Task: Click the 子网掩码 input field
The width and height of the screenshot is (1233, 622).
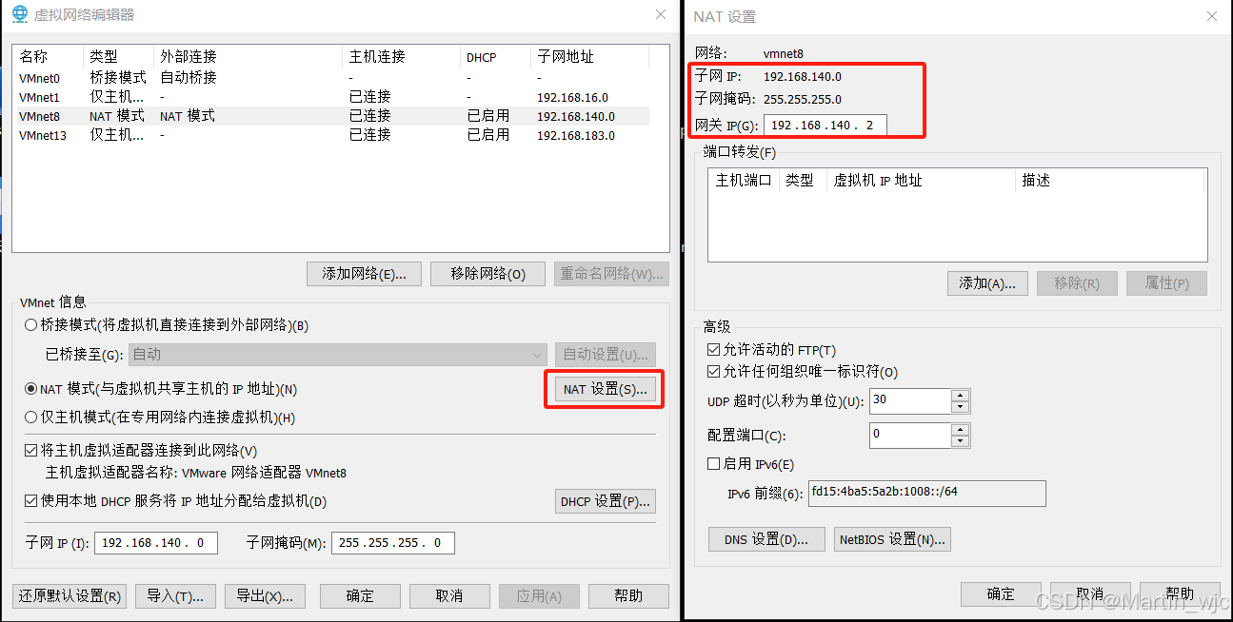Action: (x=392, y=543)
